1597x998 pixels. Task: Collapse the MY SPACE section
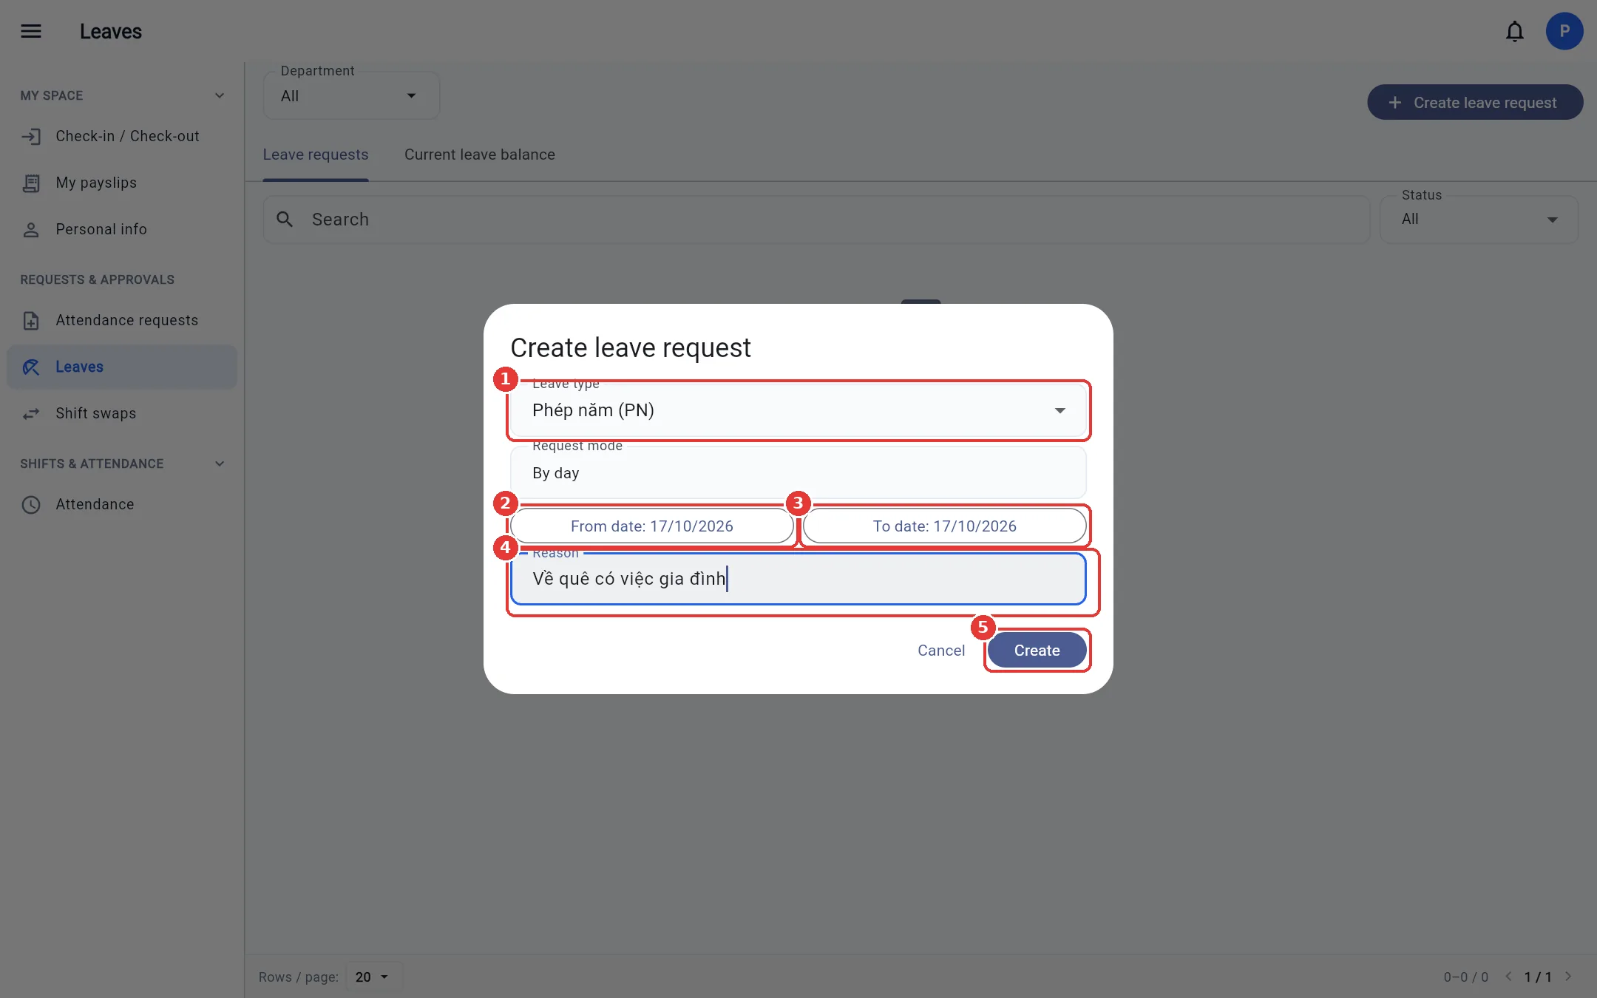pos(220,95)
